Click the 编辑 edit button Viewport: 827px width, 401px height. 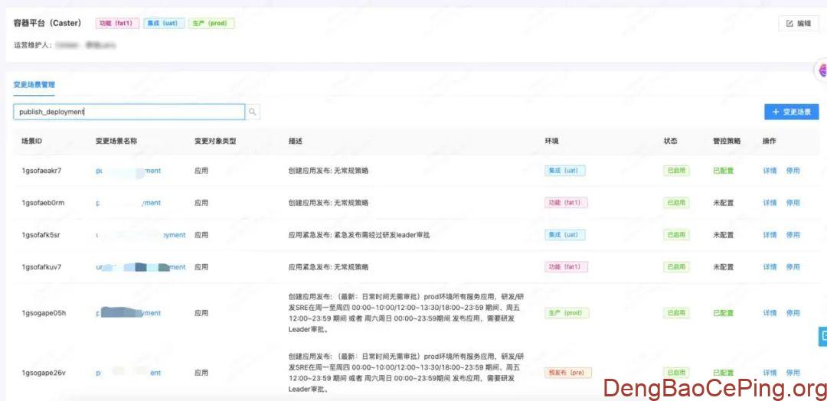pyautogui.click(x=799, y=24)
